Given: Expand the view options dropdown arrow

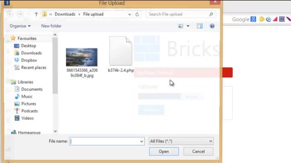Looking at the screenshot, I should pyautogui.click(x=188, y=26).
